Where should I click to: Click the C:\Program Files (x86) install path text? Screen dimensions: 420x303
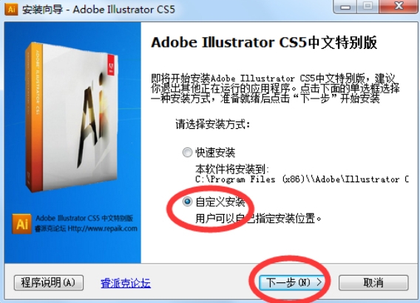[302, 179]
